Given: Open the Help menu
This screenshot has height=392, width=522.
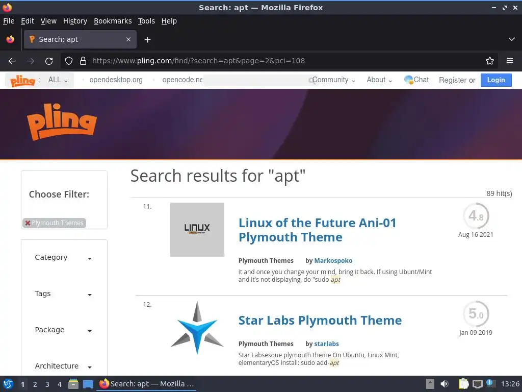Looking at the screenshot, I should [x=169, y=21].
